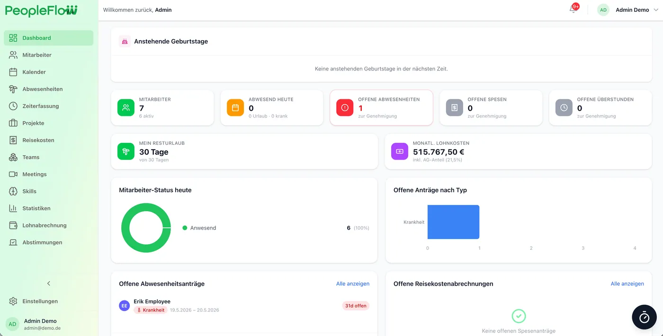This screenshot has height=336, width=663.
Task: Click the Skills brain icon
Action: click(13, 191)
